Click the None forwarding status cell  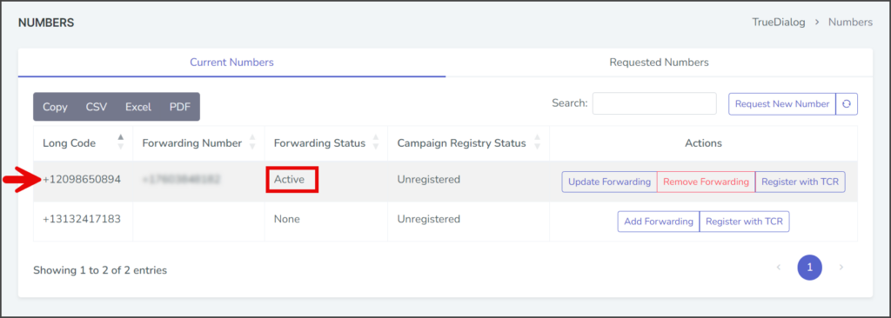(326, 221)
